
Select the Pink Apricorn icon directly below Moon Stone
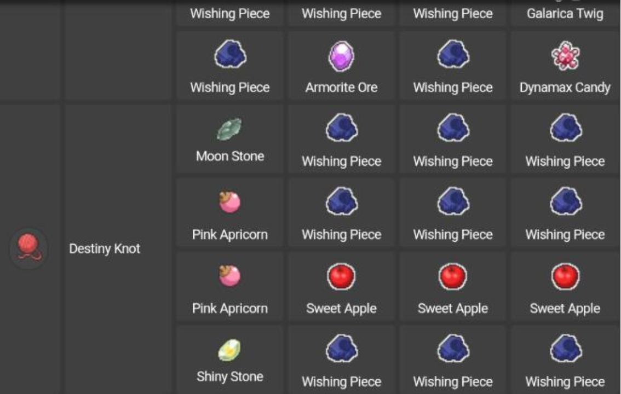click(229, 204)
